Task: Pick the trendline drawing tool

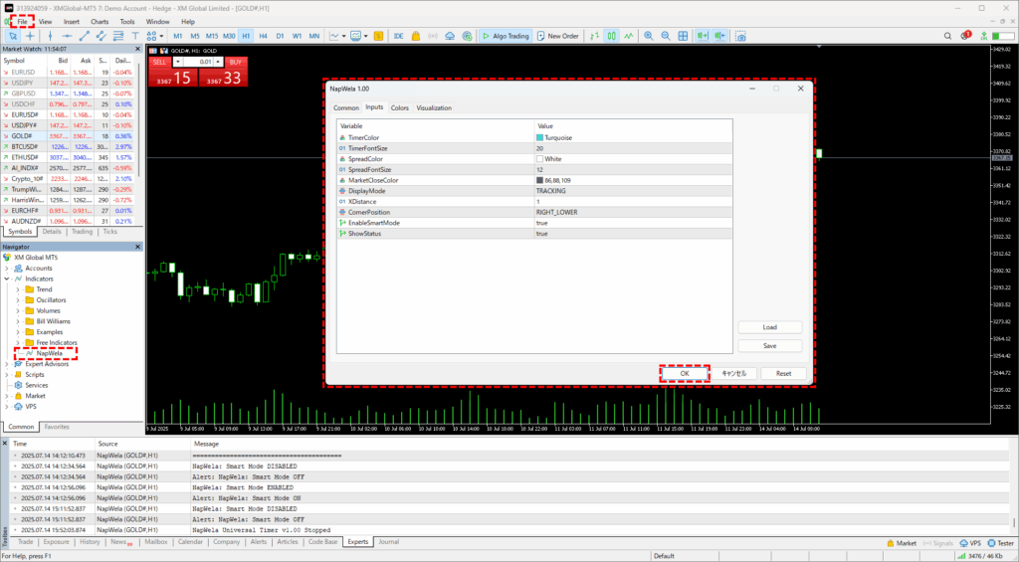Action: [x=84, y=37]
